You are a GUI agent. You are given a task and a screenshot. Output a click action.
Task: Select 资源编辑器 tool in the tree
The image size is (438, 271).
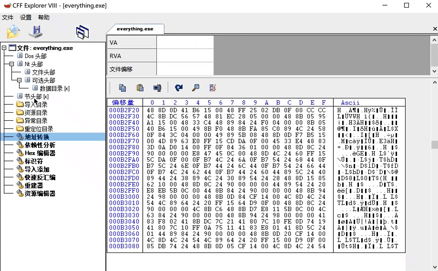coord(40,194)
